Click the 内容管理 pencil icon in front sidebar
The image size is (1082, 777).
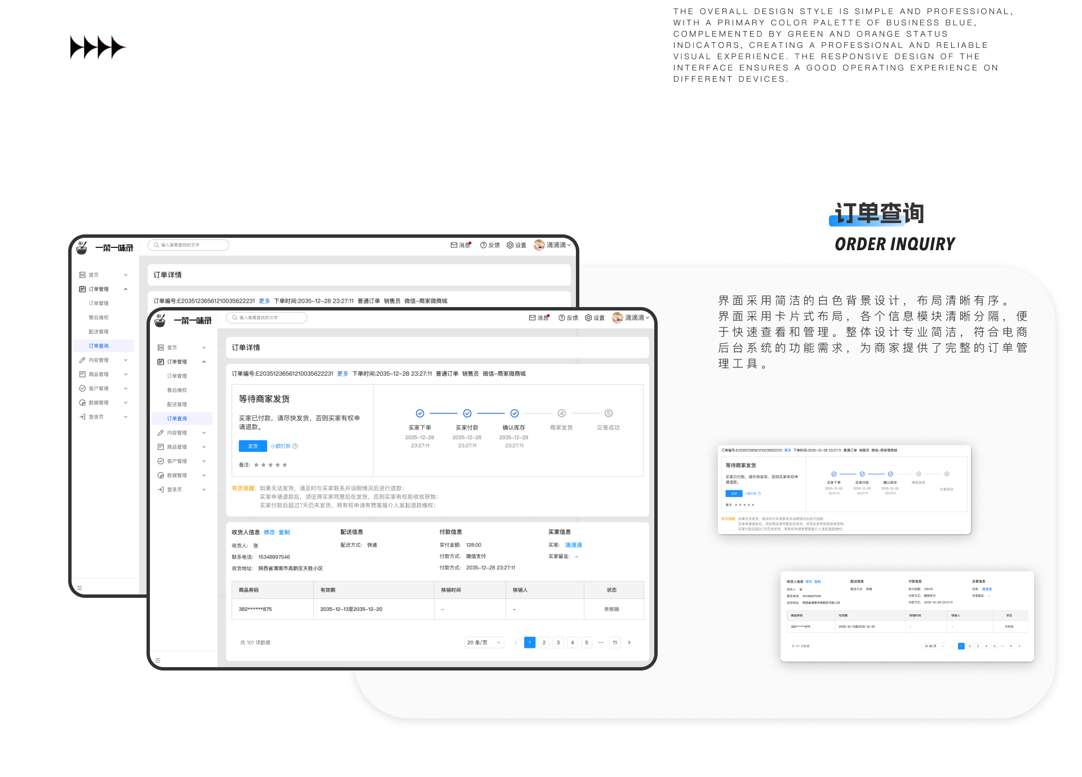point(161,433)
